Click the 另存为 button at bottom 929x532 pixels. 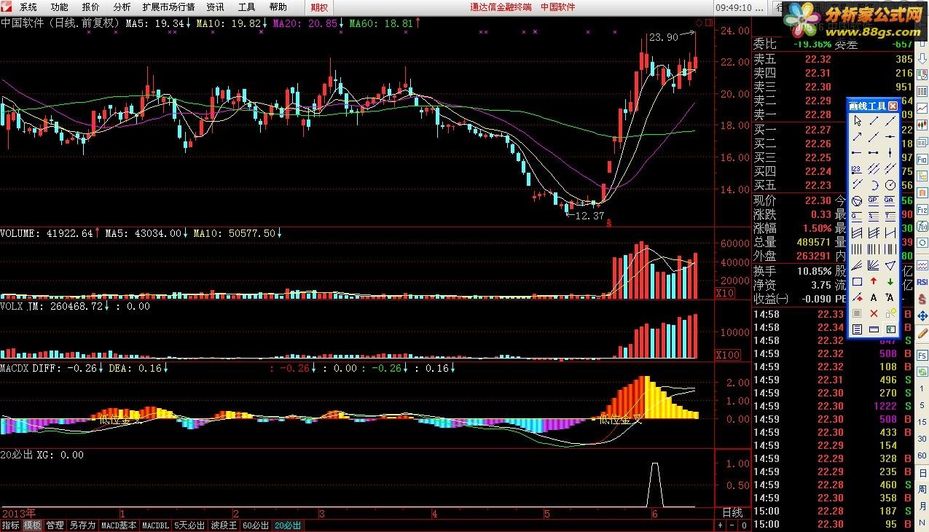(x=82, y=525)
